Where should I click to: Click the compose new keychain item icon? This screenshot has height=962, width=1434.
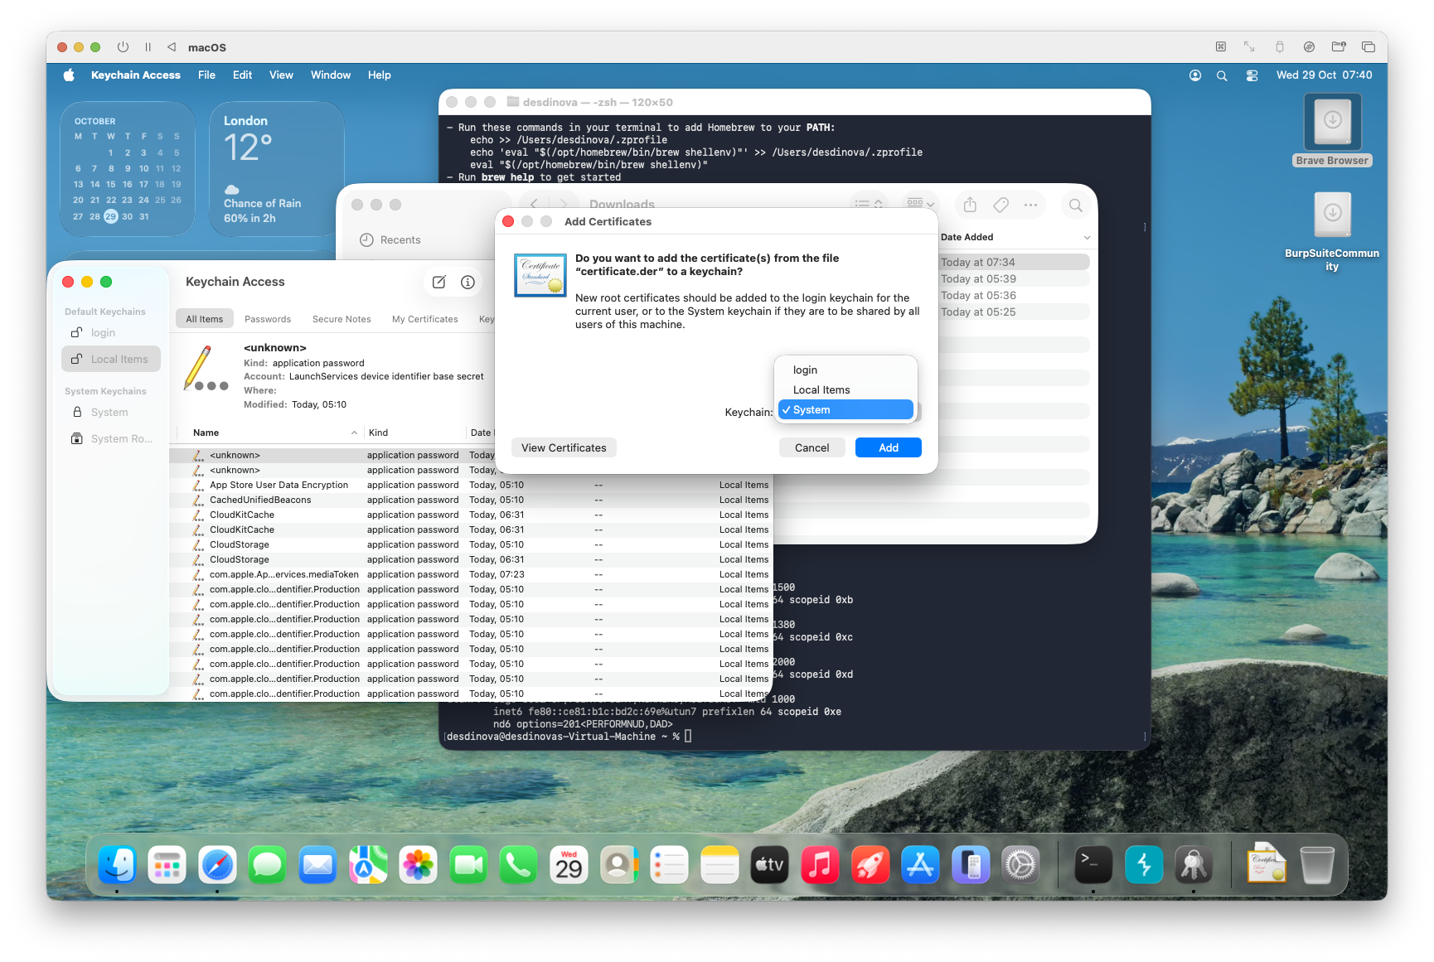point(438,283)
